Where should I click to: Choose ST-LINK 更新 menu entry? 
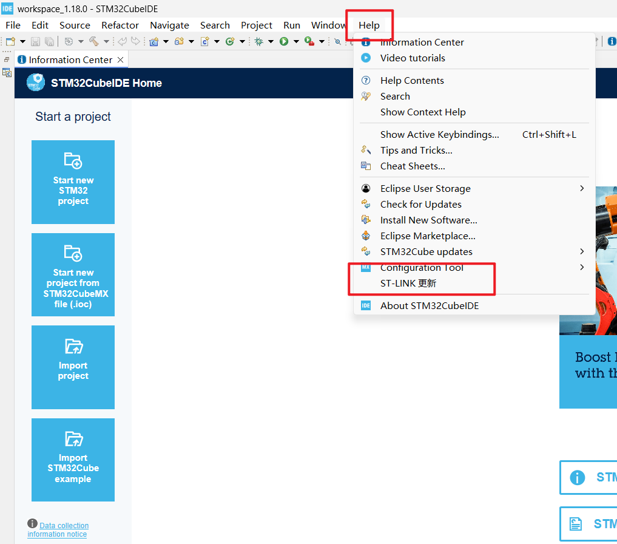pyautogui.click(x=474, y=283)
